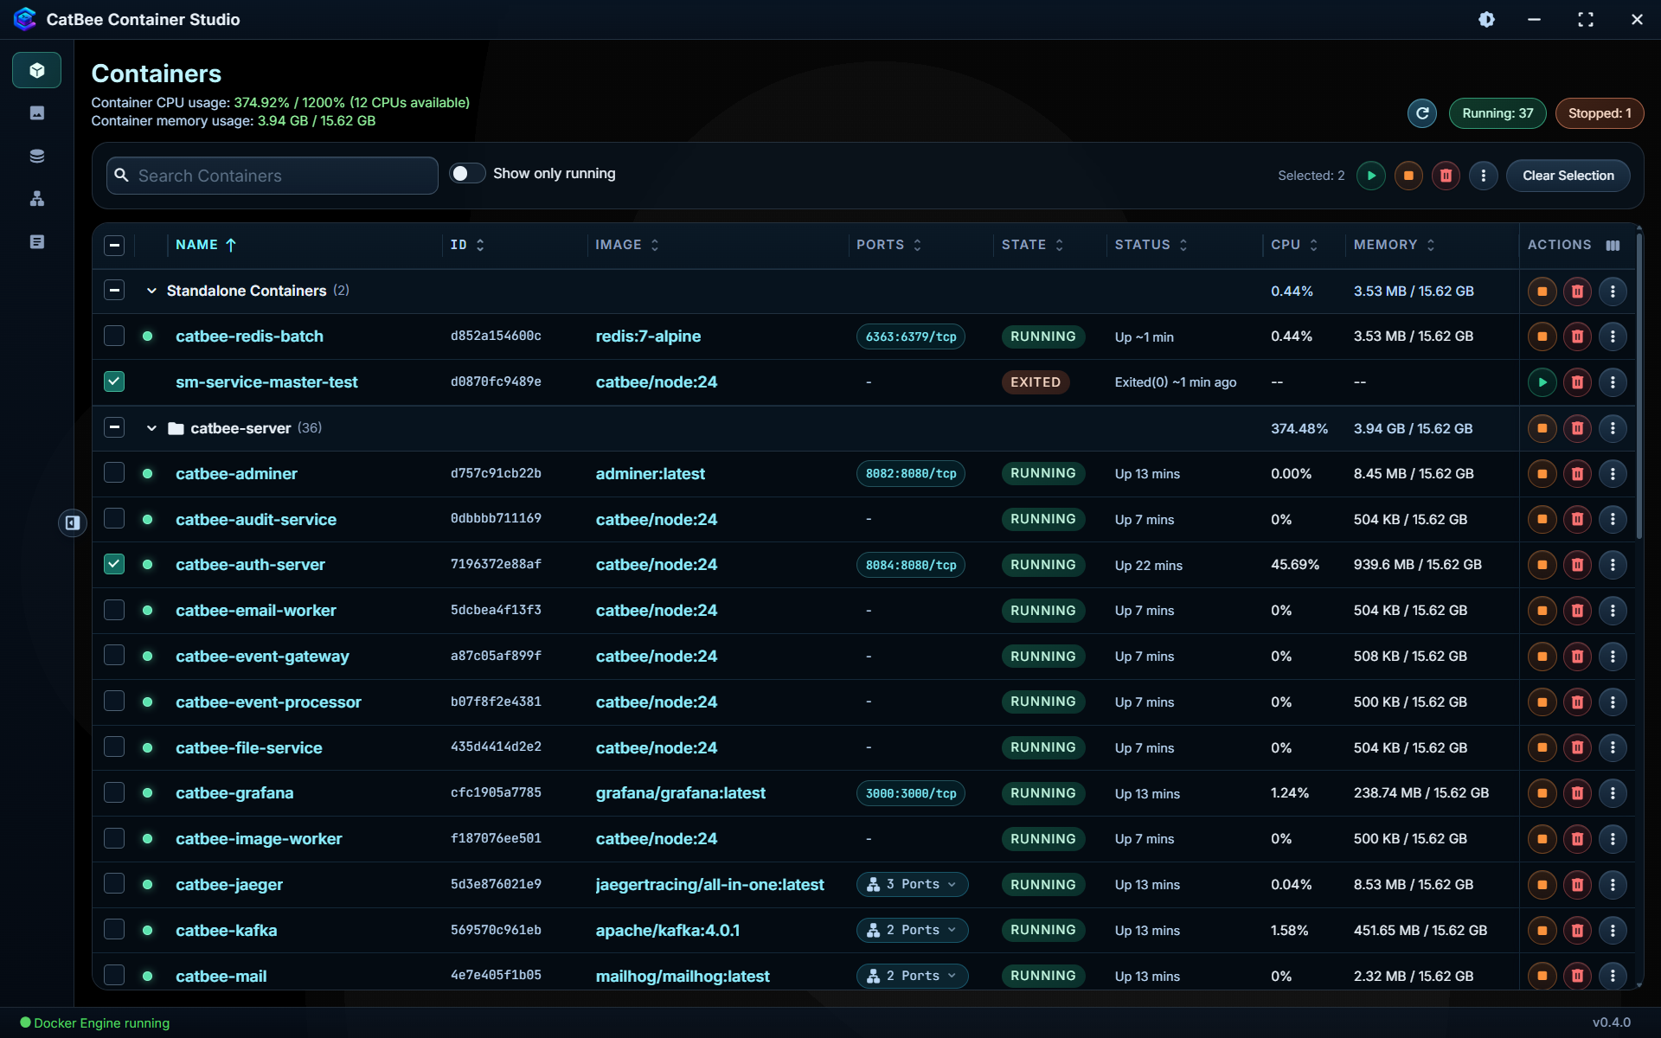
Task: Uncheck the catbee-auth-server checkbox
Action: point(114,564)
